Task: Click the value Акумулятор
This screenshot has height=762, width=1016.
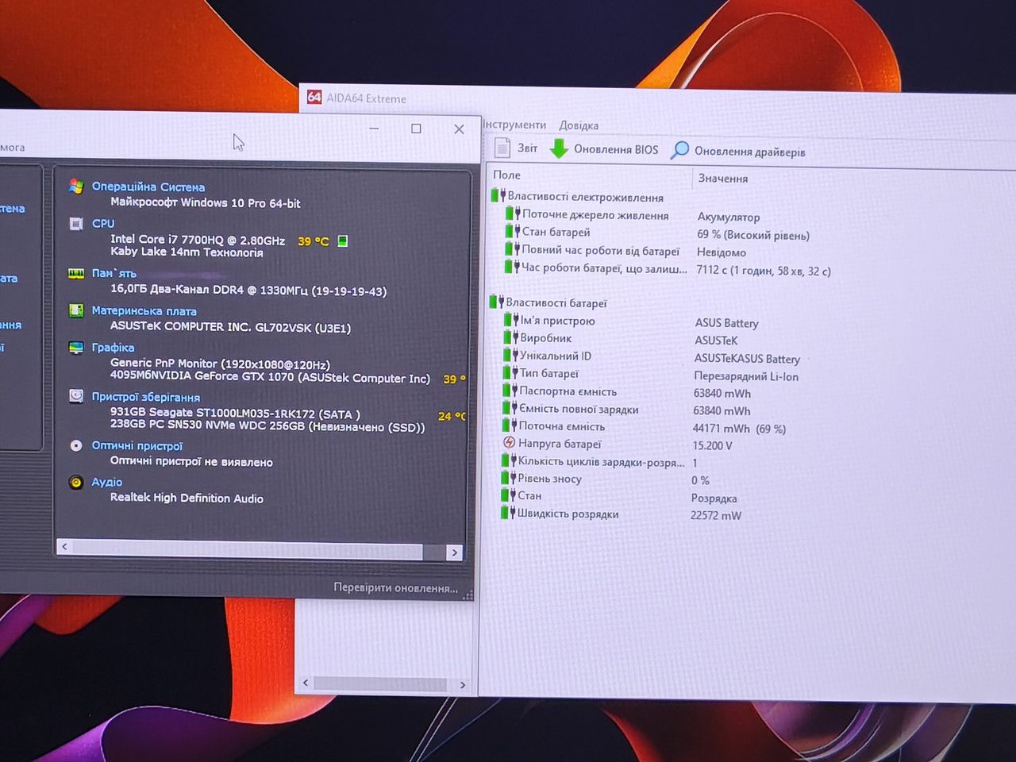Action: 729,217
